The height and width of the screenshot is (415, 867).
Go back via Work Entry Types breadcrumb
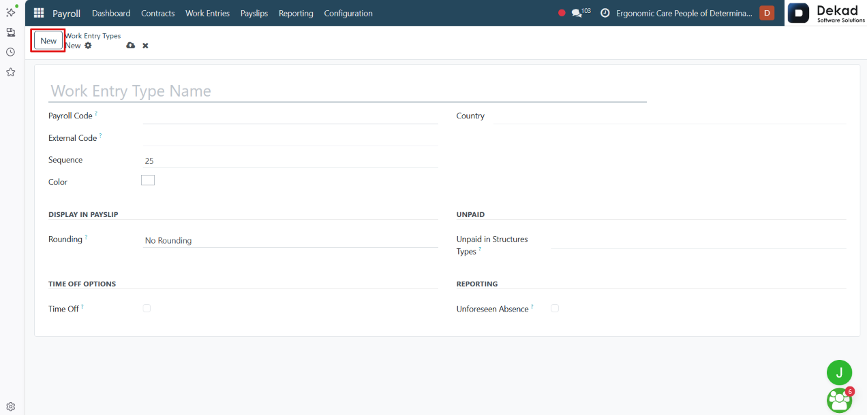pyautogui.click(x=93, y=35)
